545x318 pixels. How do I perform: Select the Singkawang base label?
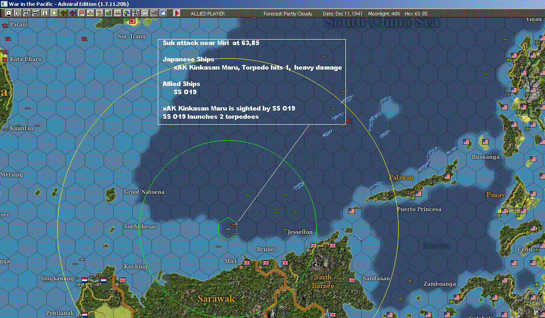[57, 278]
